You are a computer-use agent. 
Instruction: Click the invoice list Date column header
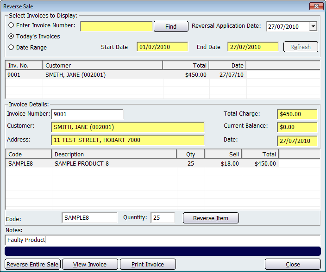228,65
